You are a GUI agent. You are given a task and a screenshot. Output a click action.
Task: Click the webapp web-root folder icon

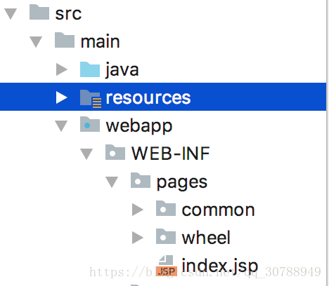(x=90, y=124)
